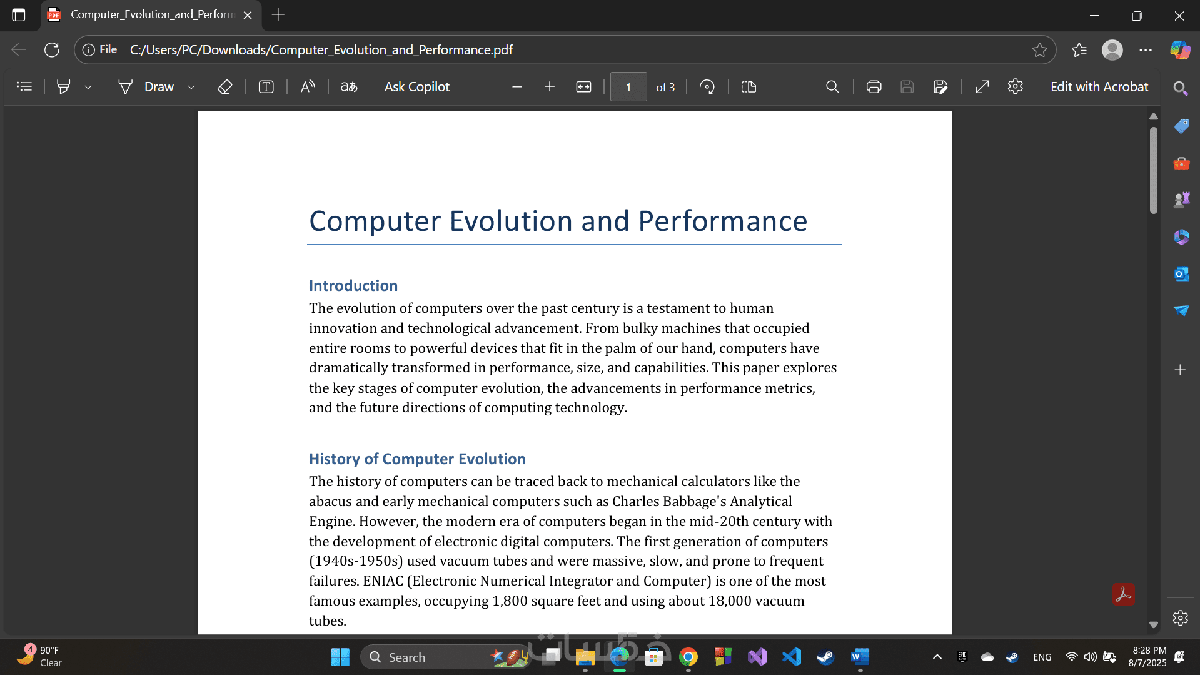View site information File icon
Image resolution: width=1200 pixels, height=675 pixels.
click(100, 50)
